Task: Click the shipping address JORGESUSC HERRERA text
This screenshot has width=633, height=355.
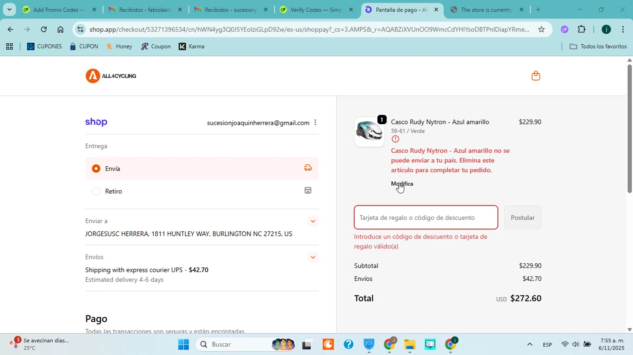Action: coord(189,234)
